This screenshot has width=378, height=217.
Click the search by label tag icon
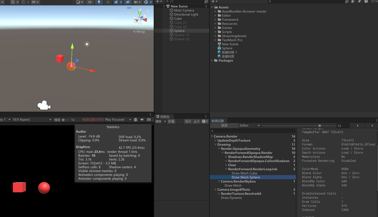pos(359,2)
